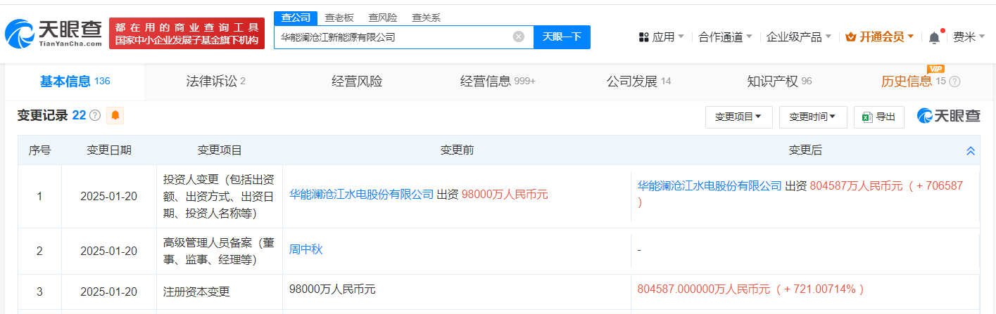Click the Tianyancha logo at top left
The height and width of the screenshot is (314, 996).
point(54,33)
